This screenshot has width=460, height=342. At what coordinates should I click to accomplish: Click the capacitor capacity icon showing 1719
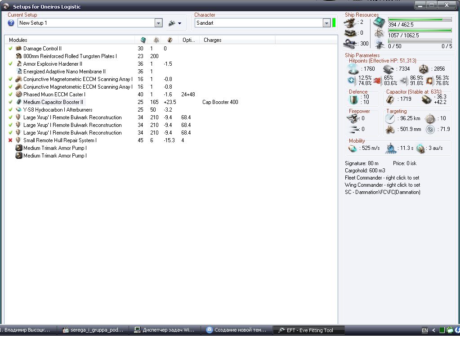(x=390, y=99)
